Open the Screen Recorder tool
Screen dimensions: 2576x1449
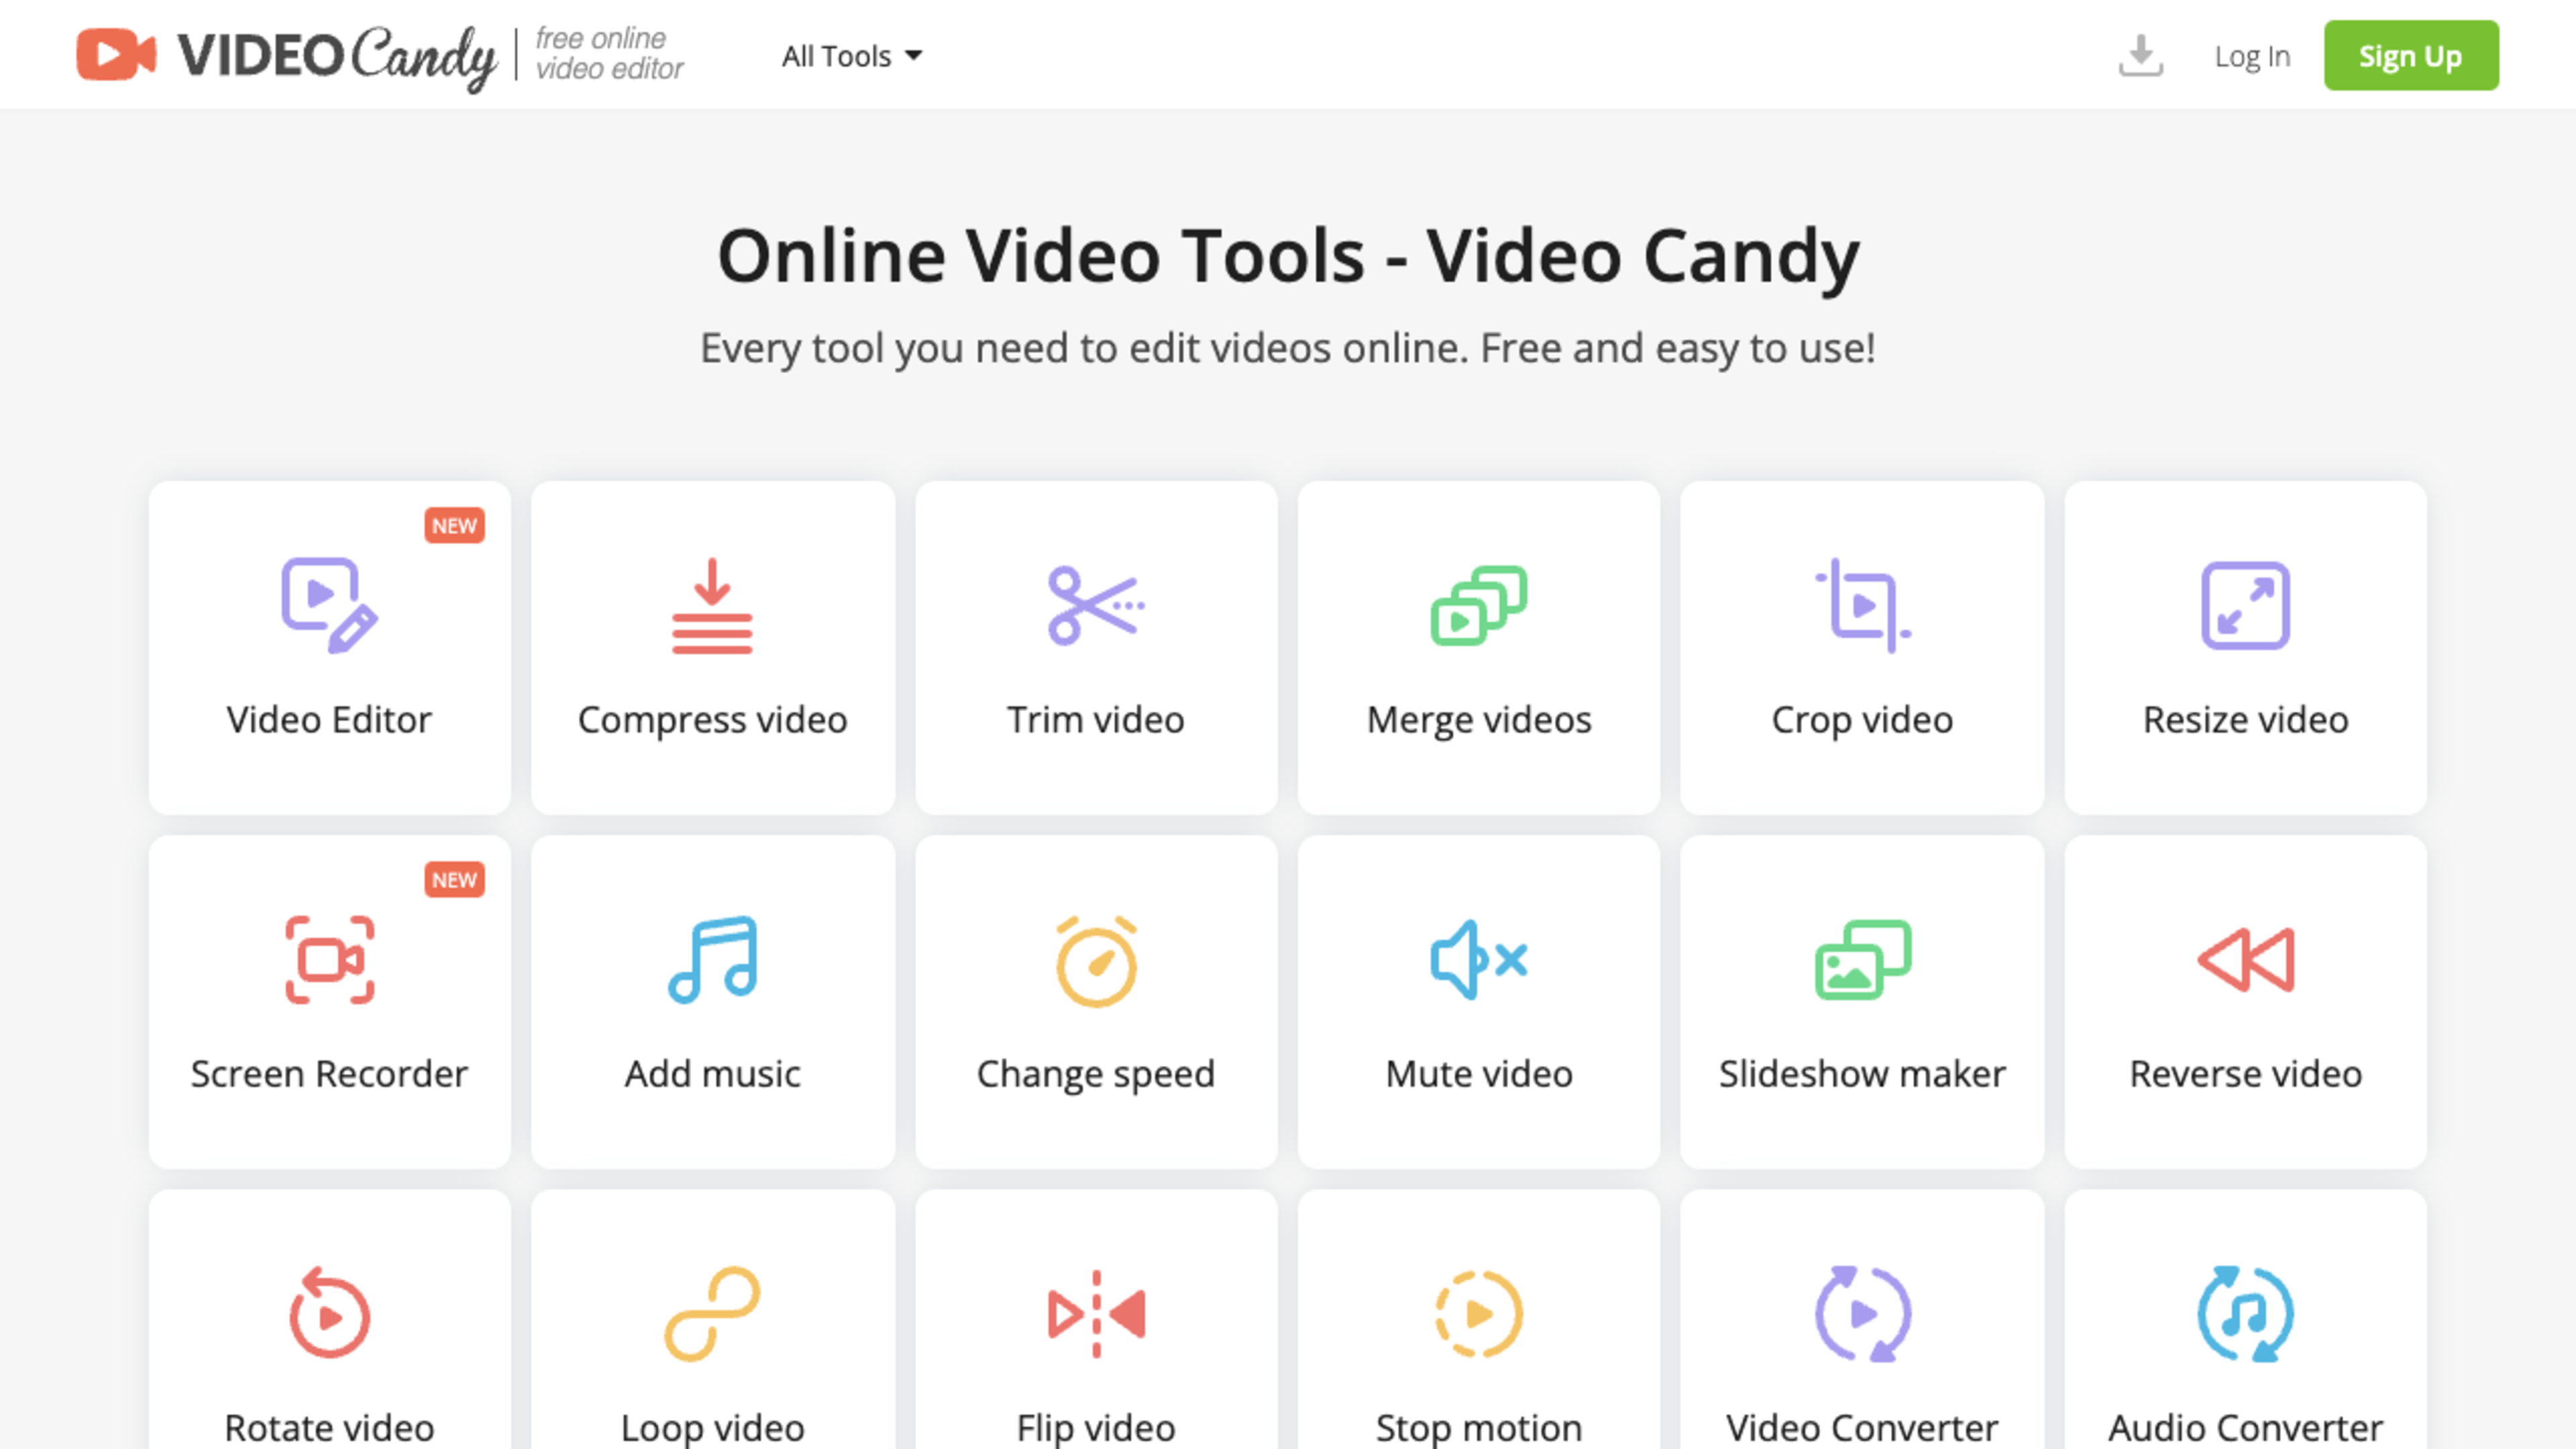point(329,1000)
